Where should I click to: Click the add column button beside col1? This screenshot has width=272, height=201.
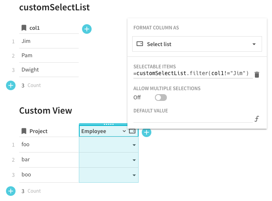tap(87, 29)
